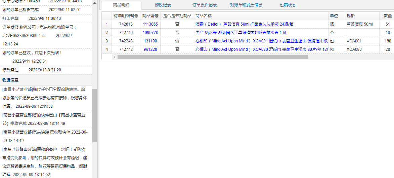Viewport: 394px width, 178px height.
Task: Select order detail number 742742
Action: (126, 49)
